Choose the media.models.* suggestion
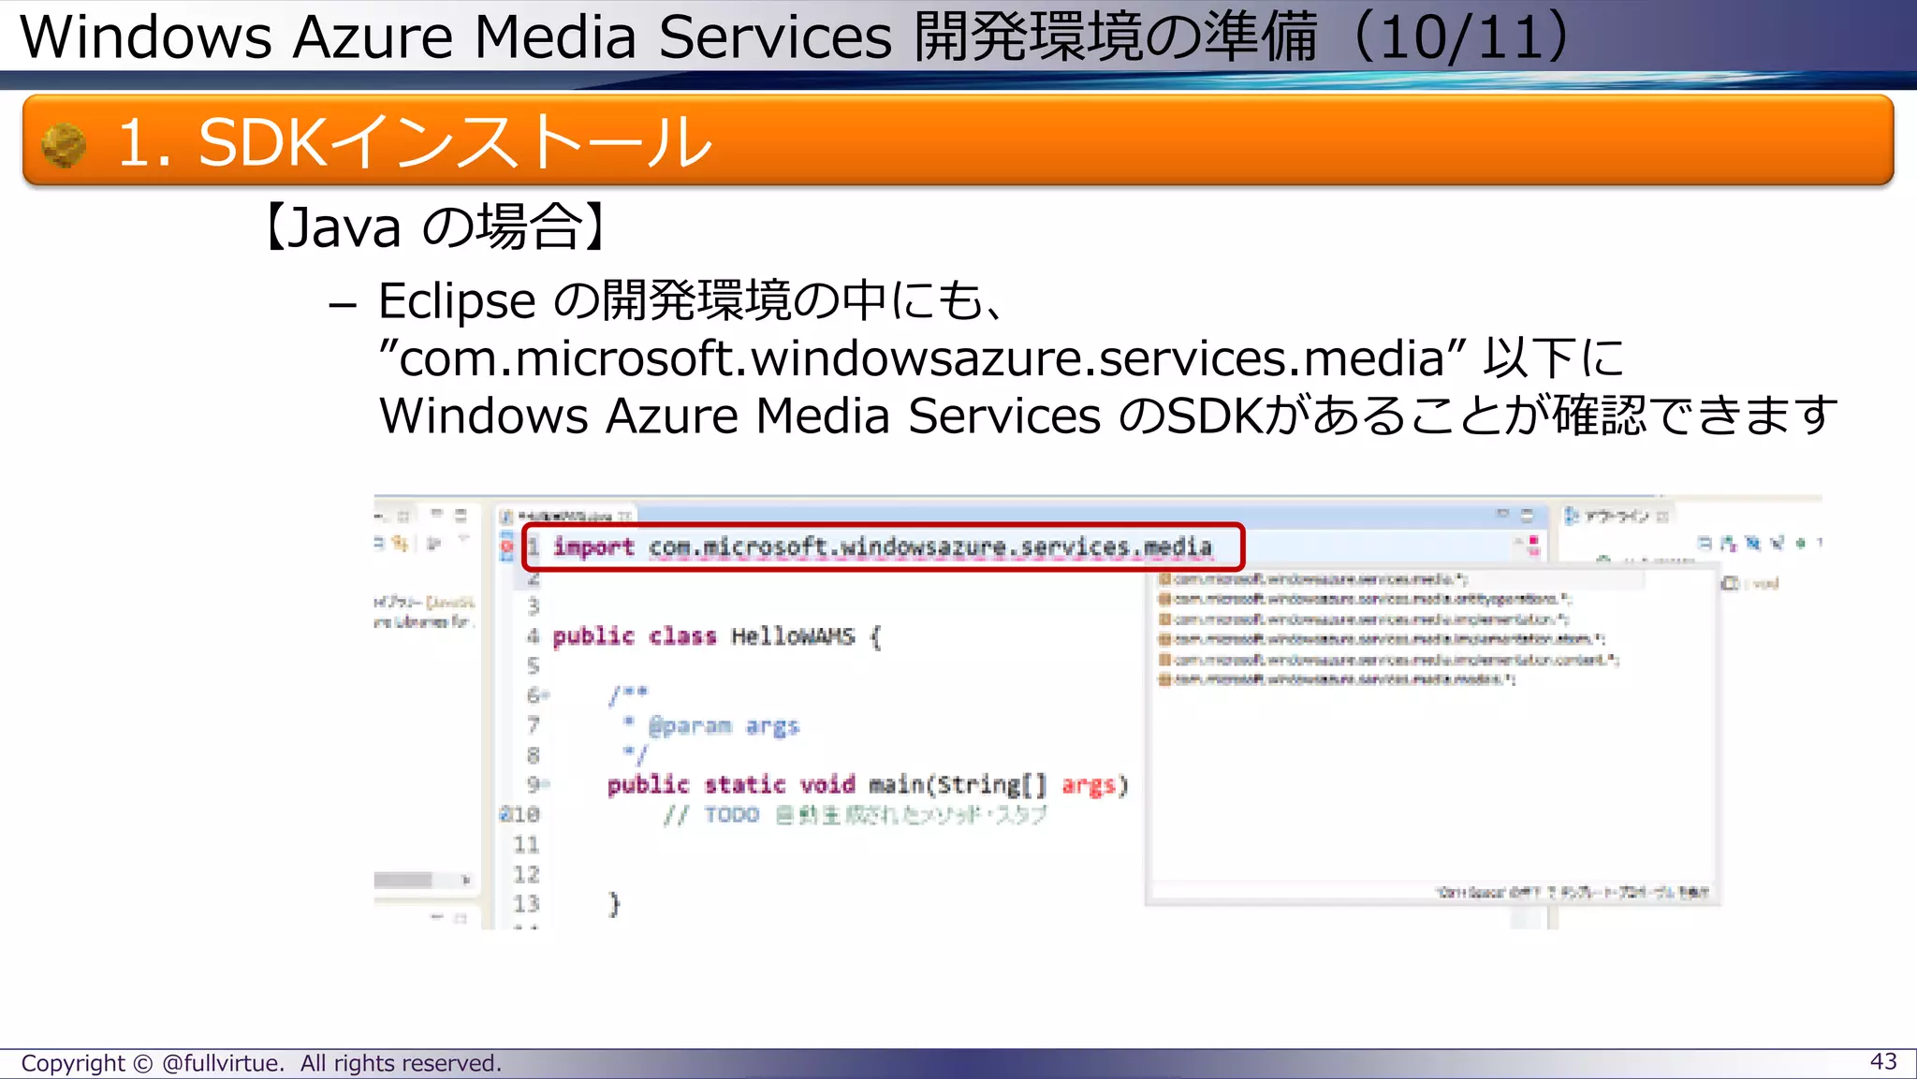 (1337, 679)
